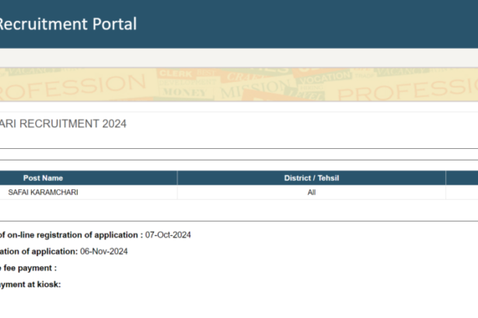478x318 pixels.
Task: Click the PROFESSION banner image
Action: coord(239,85)
